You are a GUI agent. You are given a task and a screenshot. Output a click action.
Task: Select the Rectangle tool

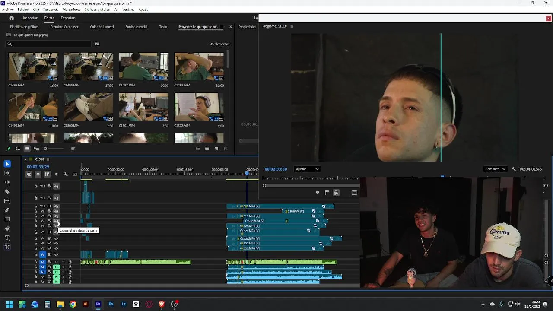pyautogui.click(x=7, y=219)
